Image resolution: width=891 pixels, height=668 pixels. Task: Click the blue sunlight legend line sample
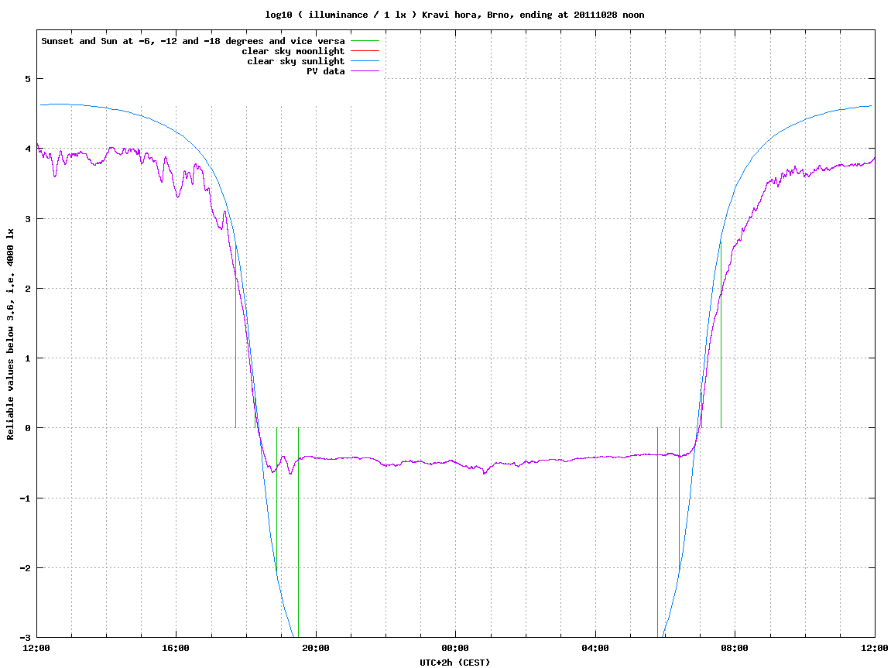pyautogui.click(x=365, y=61)
